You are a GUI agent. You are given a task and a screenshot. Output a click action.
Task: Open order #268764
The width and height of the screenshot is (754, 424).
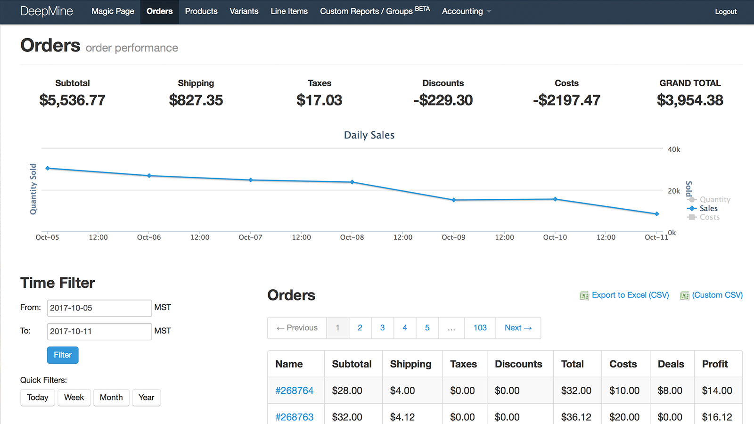[295, 391]
